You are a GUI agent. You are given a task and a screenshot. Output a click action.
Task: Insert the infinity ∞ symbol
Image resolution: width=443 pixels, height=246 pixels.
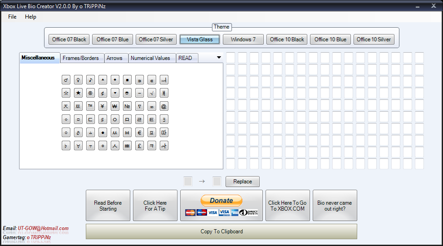152,106
